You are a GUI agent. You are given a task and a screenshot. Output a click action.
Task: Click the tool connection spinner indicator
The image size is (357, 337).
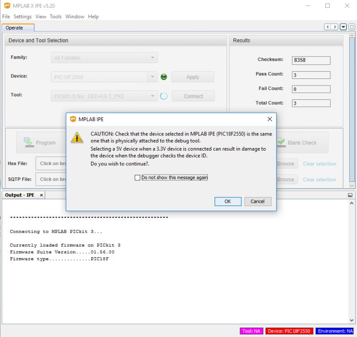(164, 96)
